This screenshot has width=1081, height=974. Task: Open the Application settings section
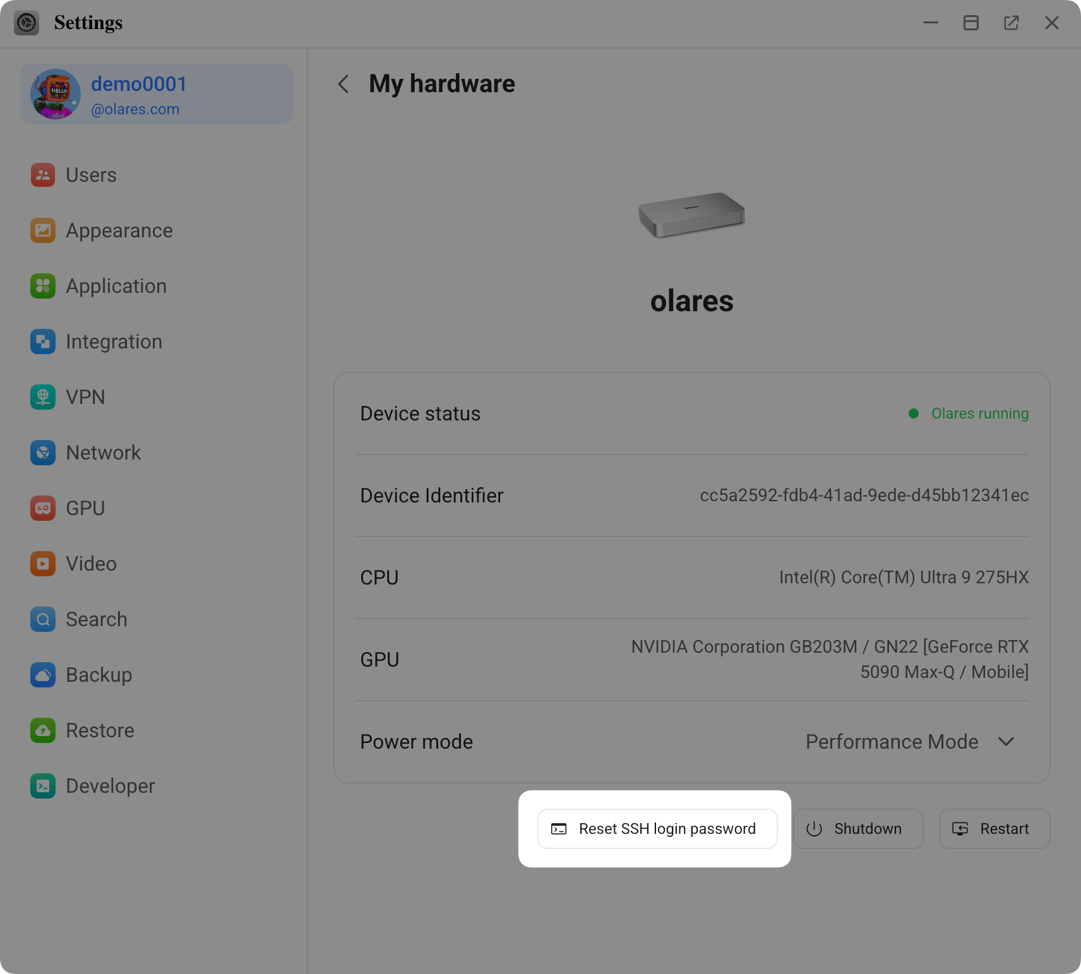coord(116,286)
